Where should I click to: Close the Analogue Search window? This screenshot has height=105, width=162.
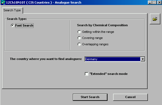point(159,2)
